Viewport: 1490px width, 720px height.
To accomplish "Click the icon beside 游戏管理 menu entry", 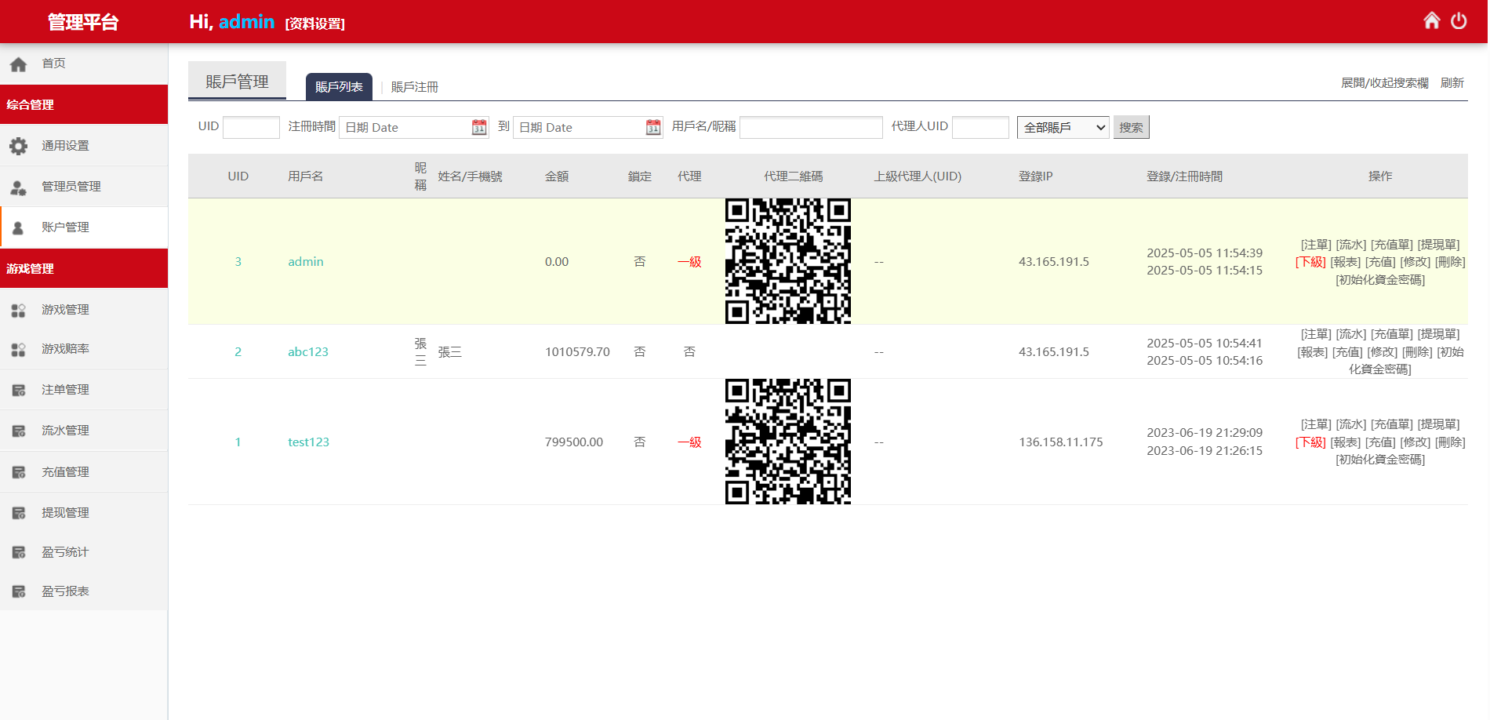I will coord(19,311).
